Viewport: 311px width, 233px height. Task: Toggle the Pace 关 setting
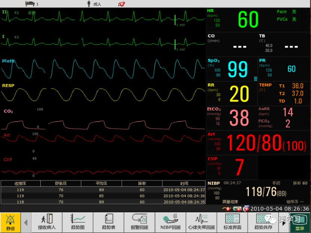(x=286, y=12)
